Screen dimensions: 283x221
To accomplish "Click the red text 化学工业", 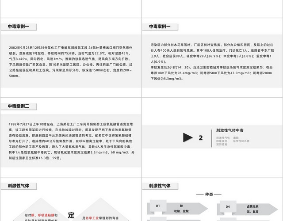I will (x=92, y=218).
